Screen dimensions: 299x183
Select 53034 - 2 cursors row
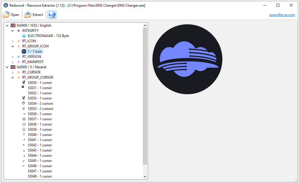click(x=40, y=103)
